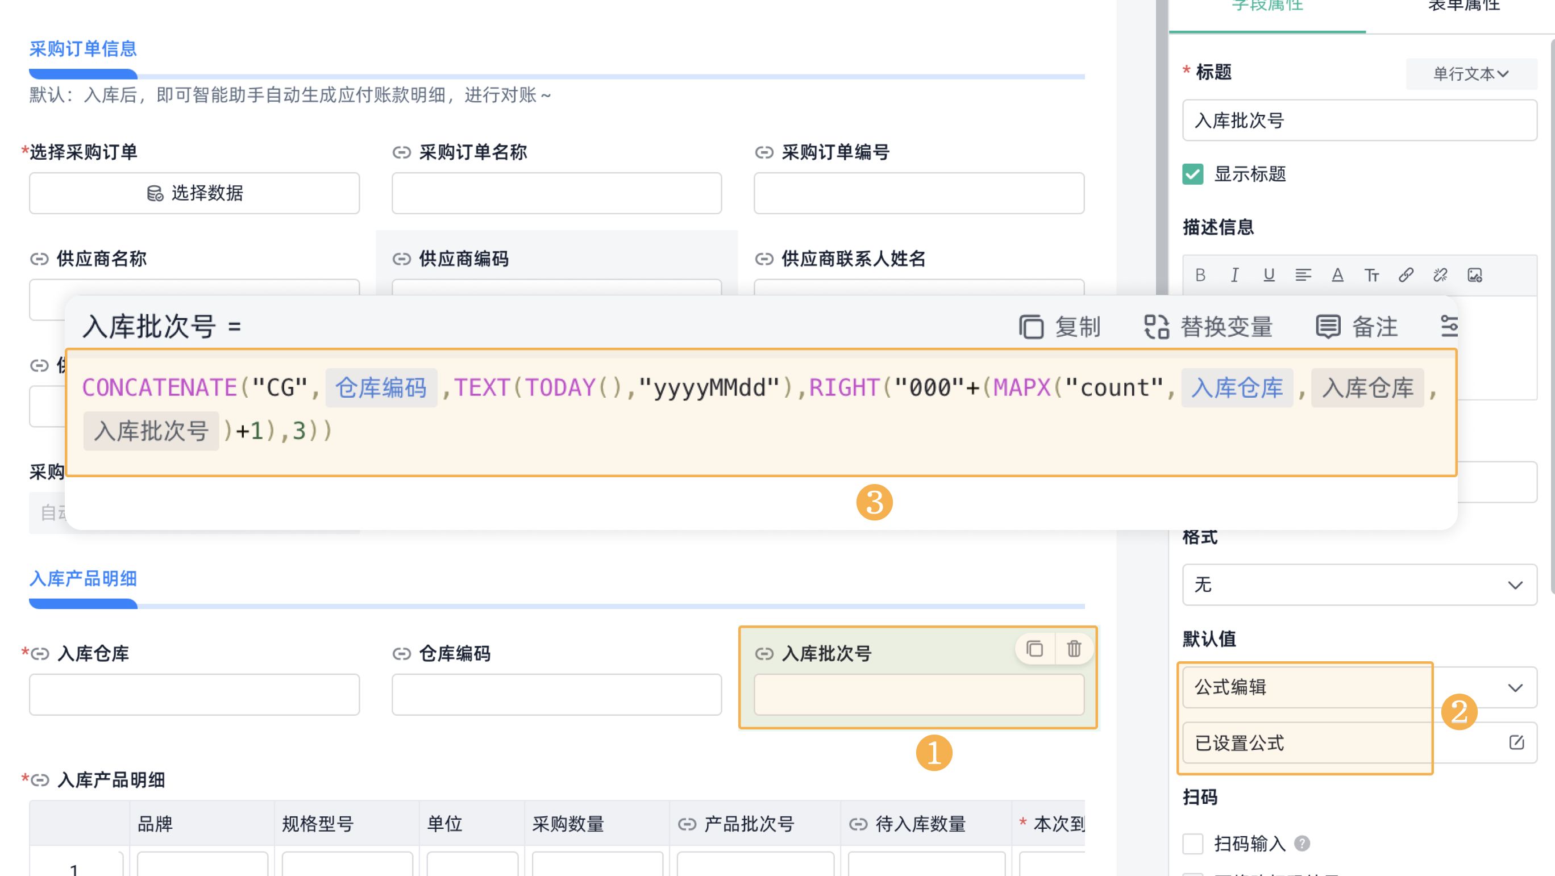Image resolution: width=1555 pixels, height=876 pixels.
Task: Copy the 入库批次号 formula with 复制
Action: pyautogui.click(x=1060, y=327)
